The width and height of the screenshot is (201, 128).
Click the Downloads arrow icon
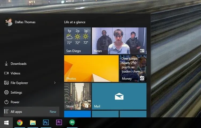pyautogui.click(x=6, y=63)
